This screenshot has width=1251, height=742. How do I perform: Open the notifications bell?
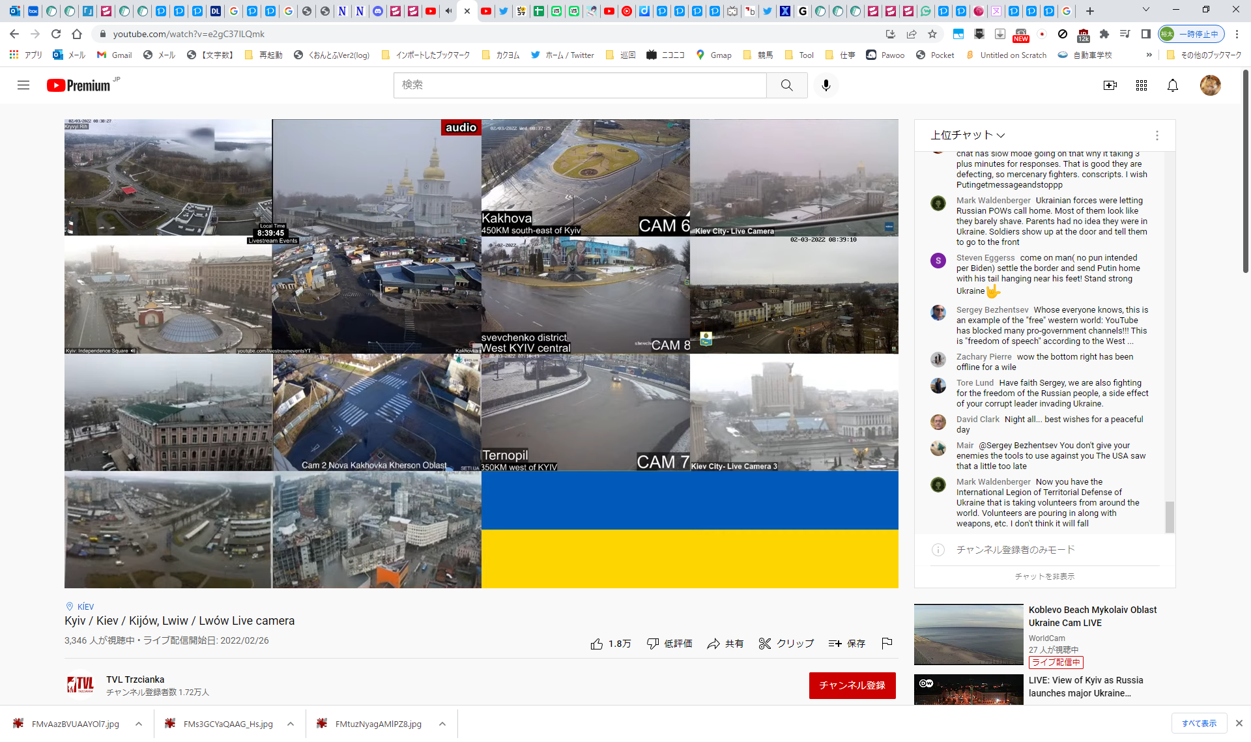(x=1172, y=85)
